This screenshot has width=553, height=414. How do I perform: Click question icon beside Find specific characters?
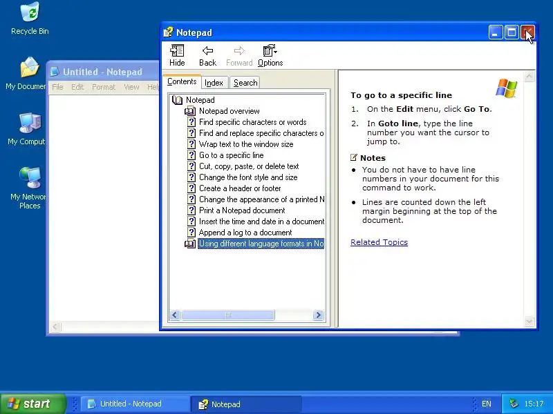(x=191, y=122)
